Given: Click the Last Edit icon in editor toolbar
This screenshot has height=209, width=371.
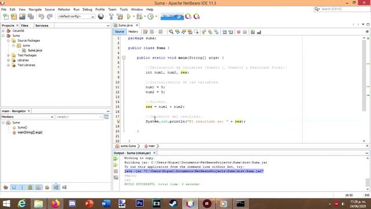Looking at the screenshot, I should click(146, 32).
